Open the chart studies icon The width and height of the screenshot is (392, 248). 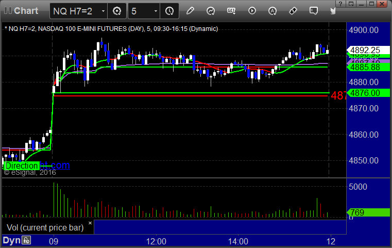[x=211, y=11]
